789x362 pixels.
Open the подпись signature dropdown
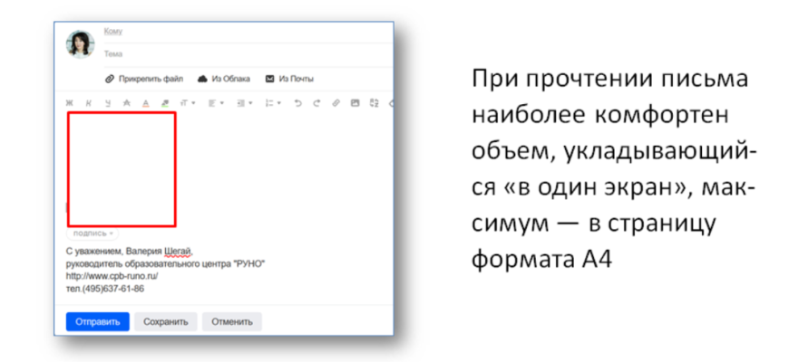pyautogui.click(x=93, y=233)
